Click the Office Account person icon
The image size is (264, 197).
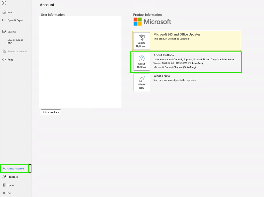pyautogui.click(x=4, y=168)
